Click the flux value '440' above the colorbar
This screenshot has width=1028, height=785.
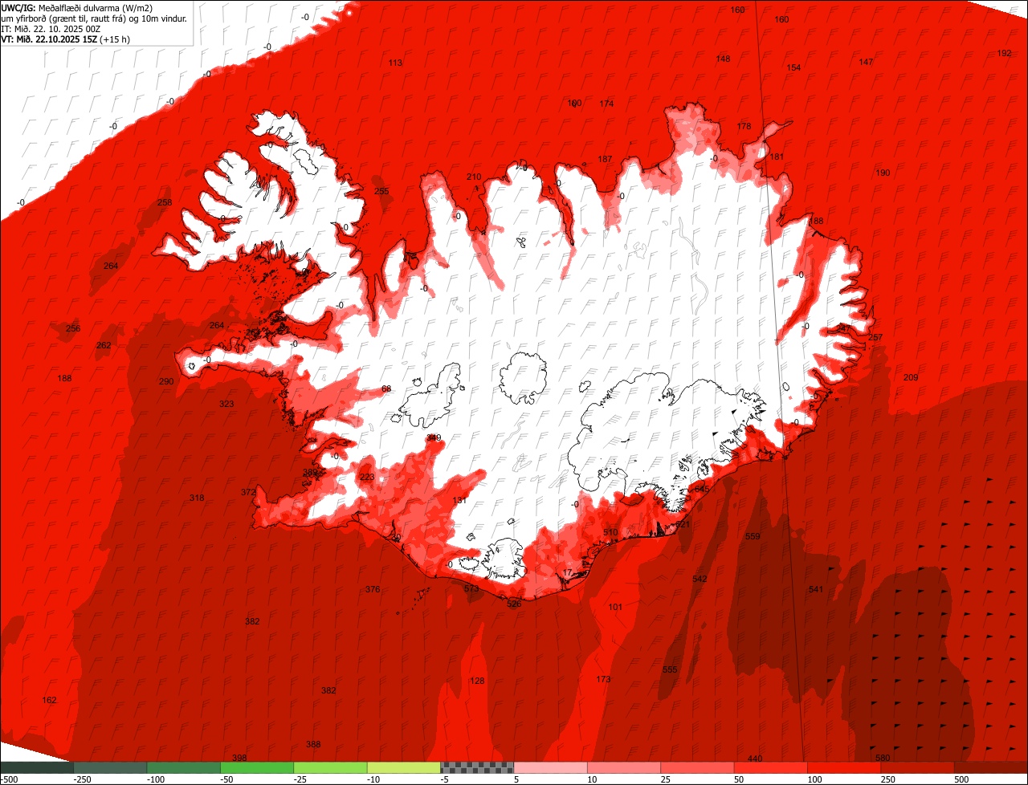click(x=755, y=759)
